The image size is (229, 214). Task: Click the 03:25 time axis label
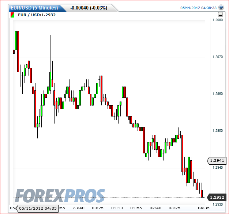point(174,208)
